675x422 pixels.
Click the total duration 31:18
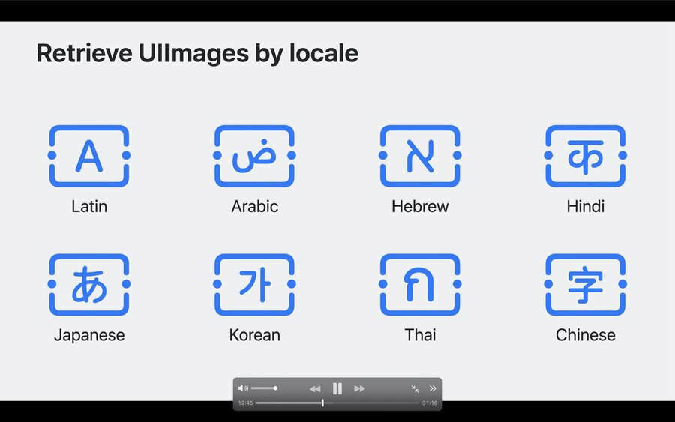[x=430, y=403]
